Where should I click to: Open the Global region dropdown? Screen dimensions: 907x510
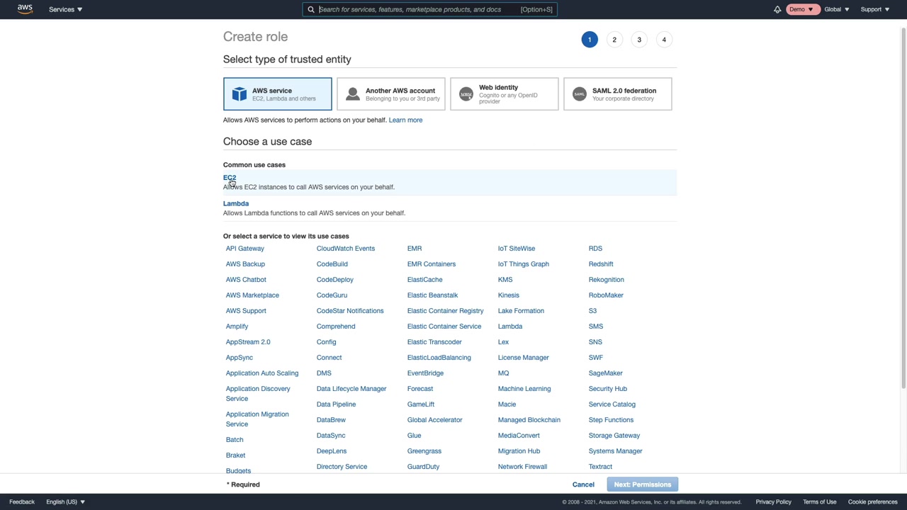837,9
